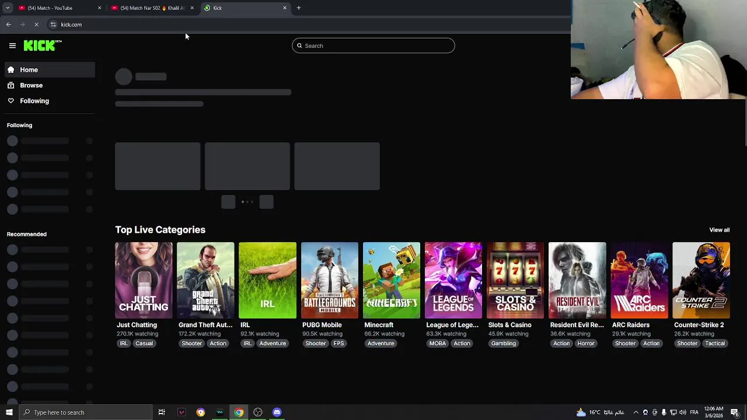The image size is (747, 420).
Task: Click the Minecraft title link
Action: (379, 325)
